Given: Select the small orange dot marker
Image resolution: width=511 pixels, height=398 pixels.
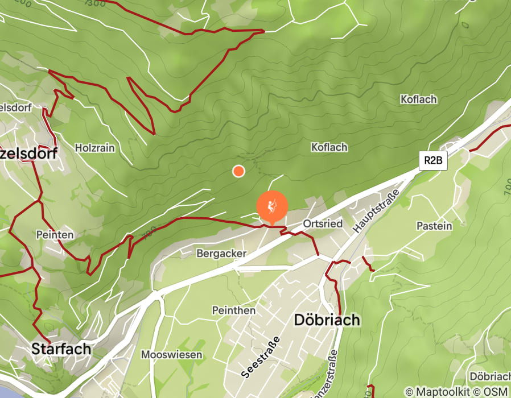Looking at the screenshot, I should pyautogui.click(x=238, y=171).
